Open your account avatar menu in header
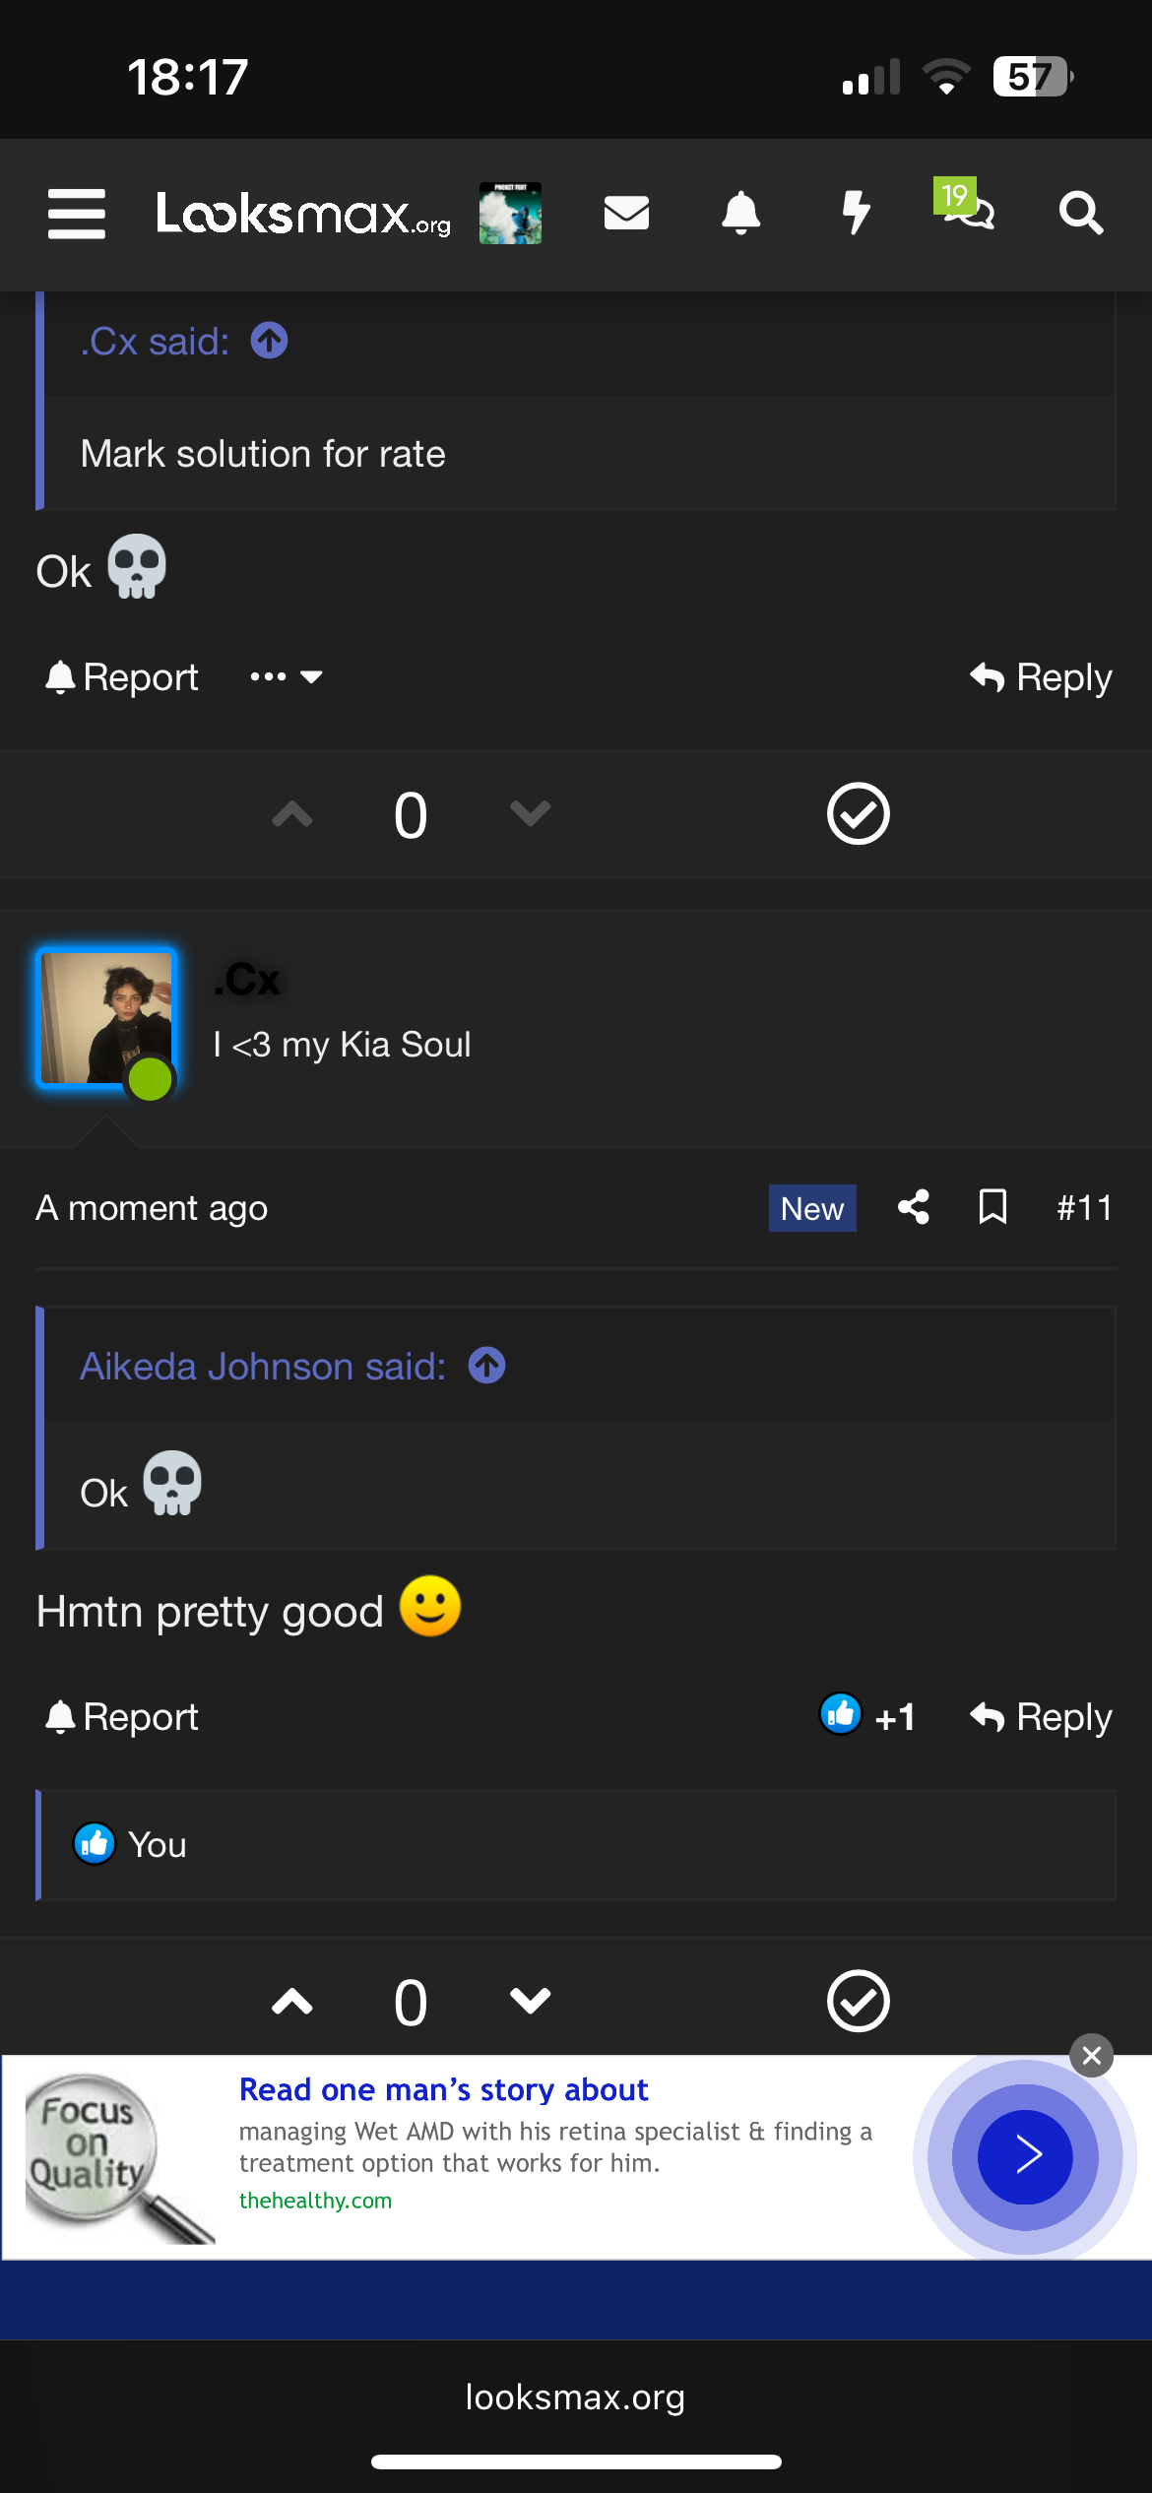Screen dimensions: 1152x2493 click(510, 213)
